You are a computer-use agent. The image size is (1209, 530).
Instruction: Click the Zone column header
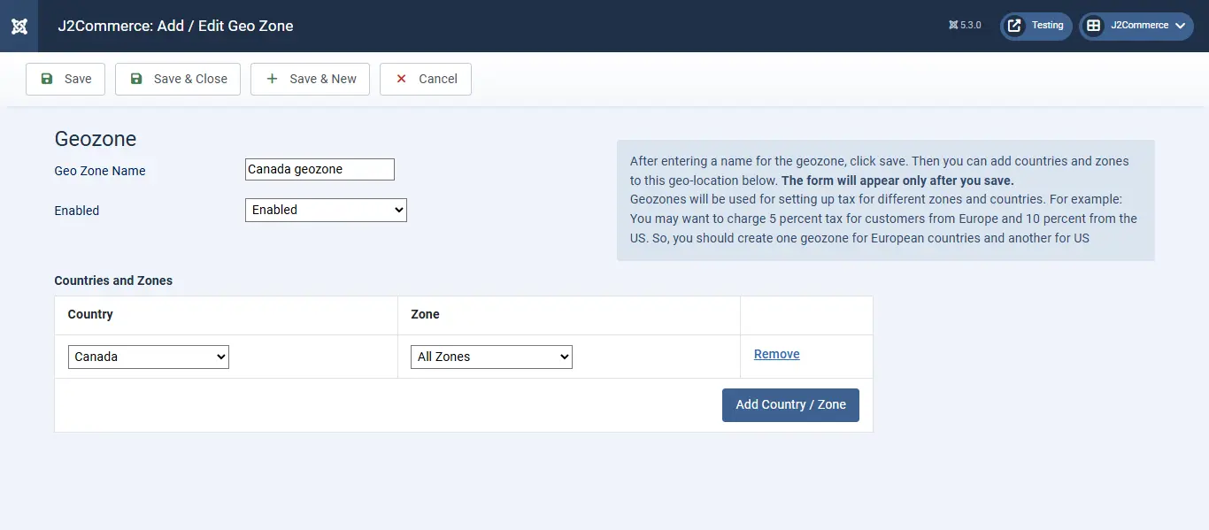425,314
